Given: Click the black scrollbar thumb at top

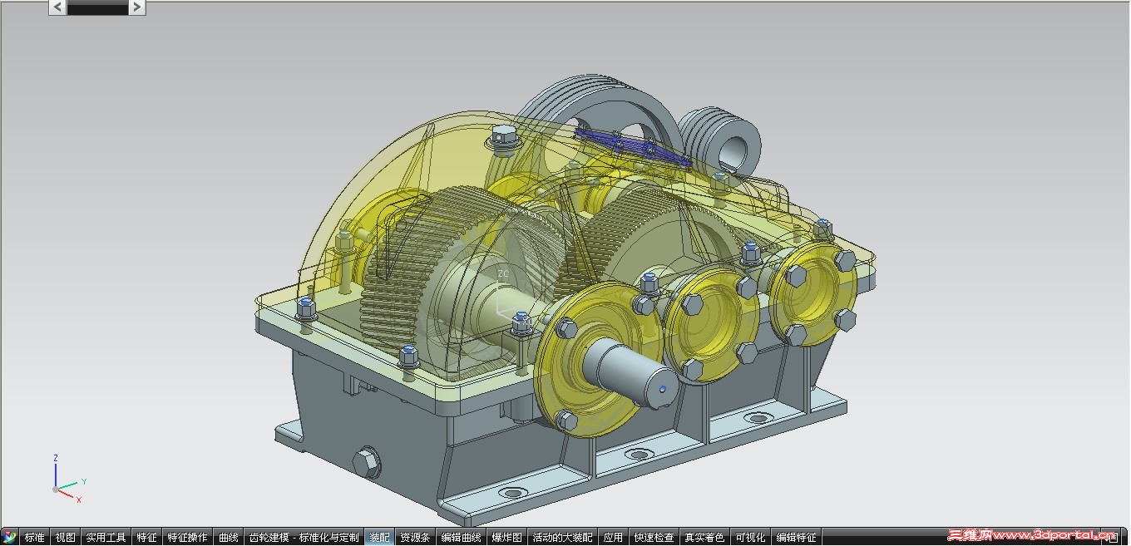Looking at the screenshot, I should tap(97, 7).
